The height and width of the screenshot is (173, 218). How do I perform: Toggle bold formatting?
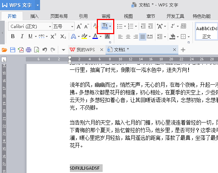tap(13, 36)
